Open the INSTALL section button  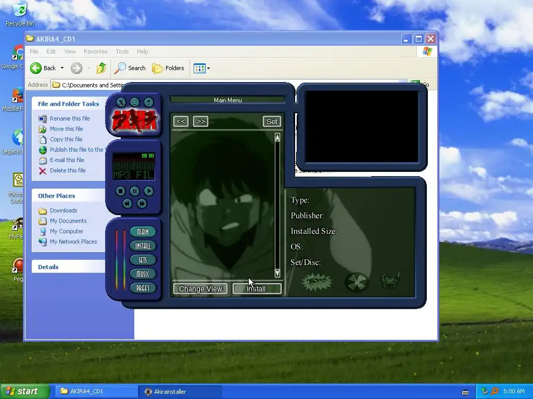click(x=143, y=246)
